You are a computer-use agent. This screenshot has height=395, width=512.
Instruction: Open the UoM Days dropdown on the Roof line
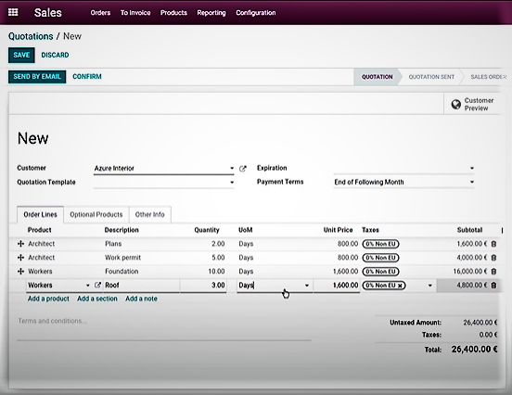[307, 286]
